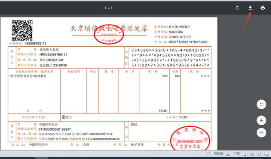This screenshot has height=159, width=271.
Task: Download the invoice PDF via toolbar arrow
Action: click(250, 8)
